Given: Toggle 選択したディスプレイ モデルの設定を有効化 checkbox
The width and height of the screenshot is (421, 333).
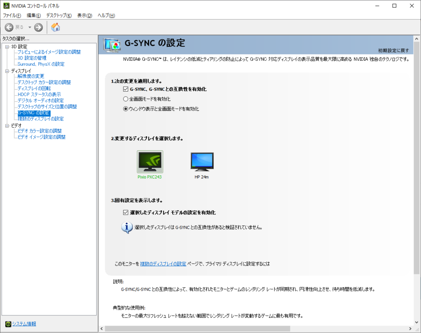Looking at the screenshot, I should click(125, 212).
